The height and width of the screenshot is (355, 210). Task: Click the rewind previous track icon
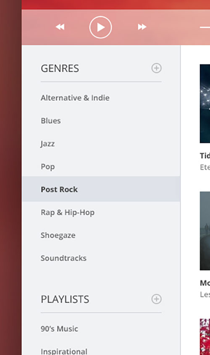point(60,27)
